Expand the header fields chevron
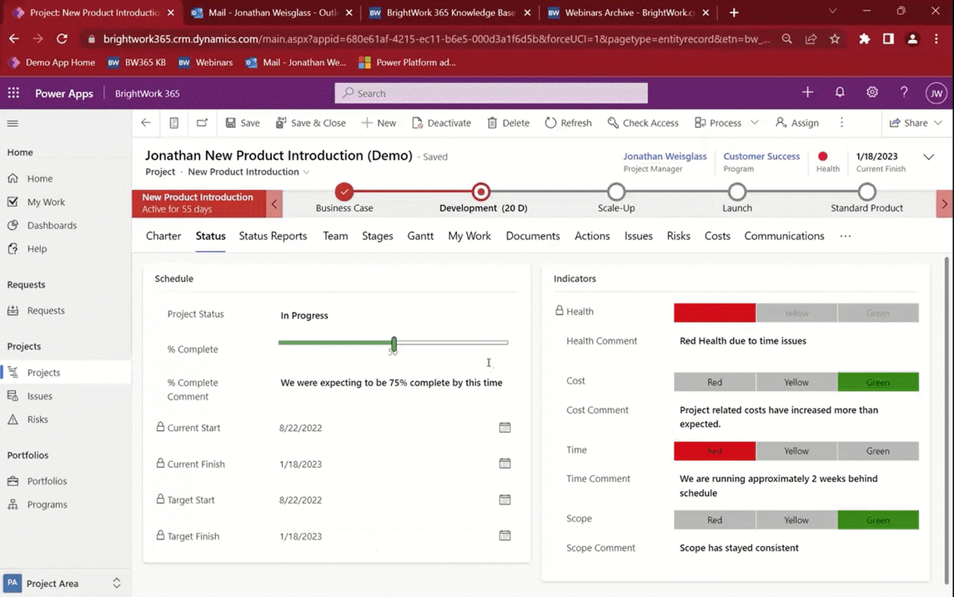The image size is (954, 597). click(x=929, y=157)
